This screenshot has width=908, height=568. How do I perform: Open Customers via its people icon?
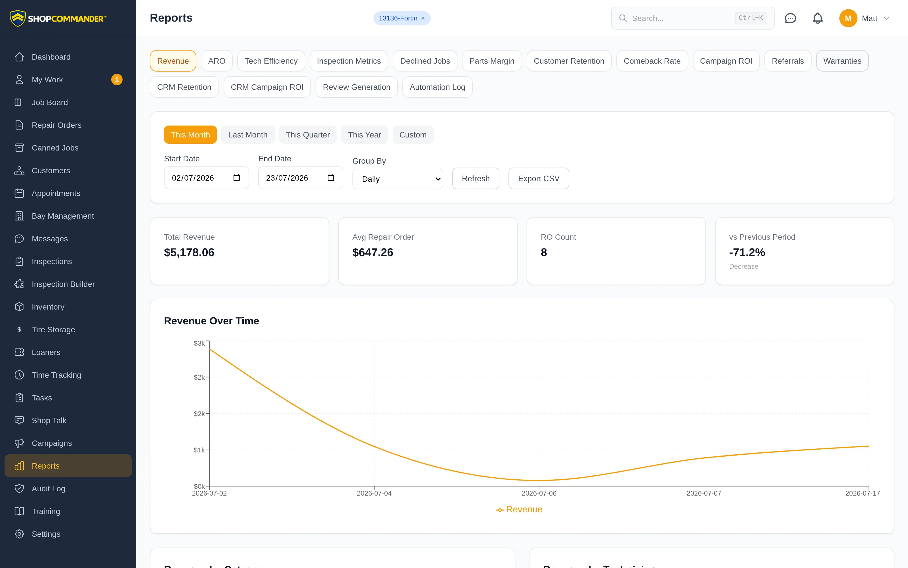(x=19, y=171)
